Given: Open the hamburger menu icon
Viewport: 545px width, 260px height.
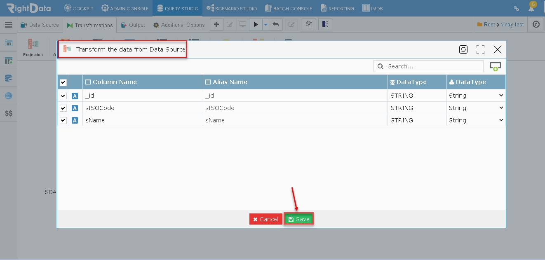Looking at the screenshot, I should (8, 25).
